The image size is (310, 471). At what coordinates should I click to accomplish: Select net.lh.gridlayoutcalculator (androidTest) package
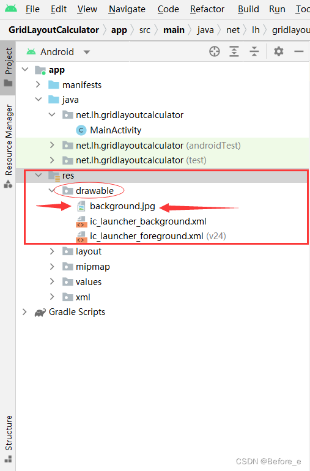(158, 146)
